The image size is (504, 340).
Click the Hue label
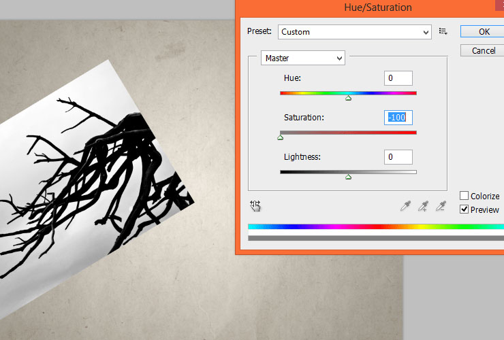pyautogui.click(x=292, y=78)
